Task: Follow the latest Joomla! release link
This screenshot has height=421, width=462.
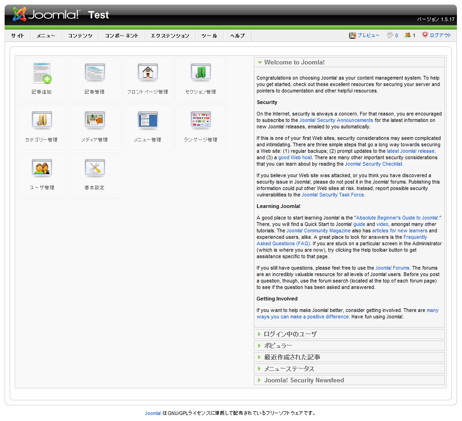Action: [411, 151]
